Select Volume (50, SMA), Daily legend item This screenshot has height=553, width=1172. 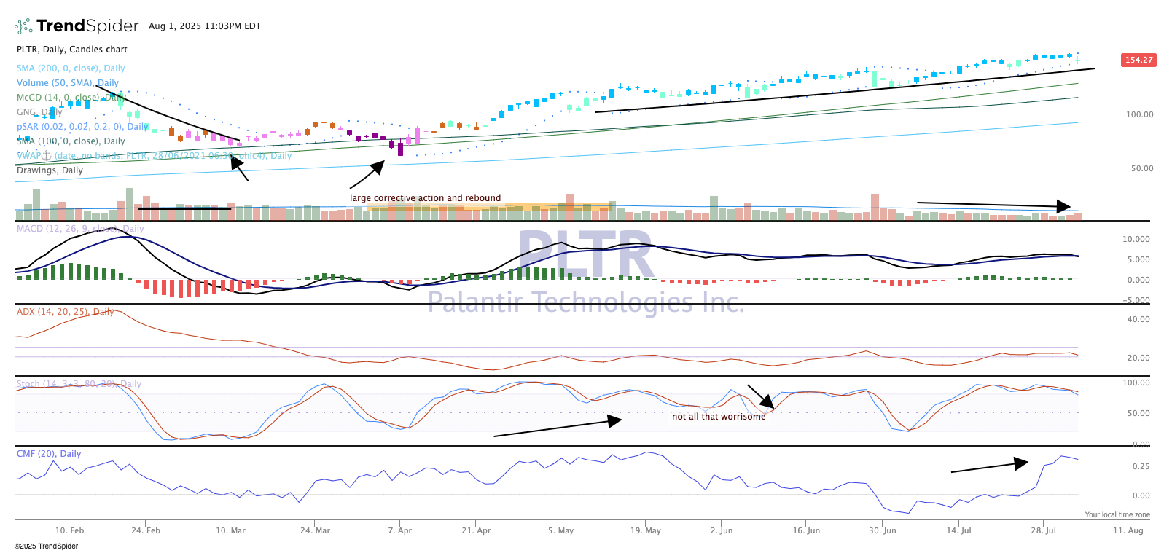[x=67, y=83]
